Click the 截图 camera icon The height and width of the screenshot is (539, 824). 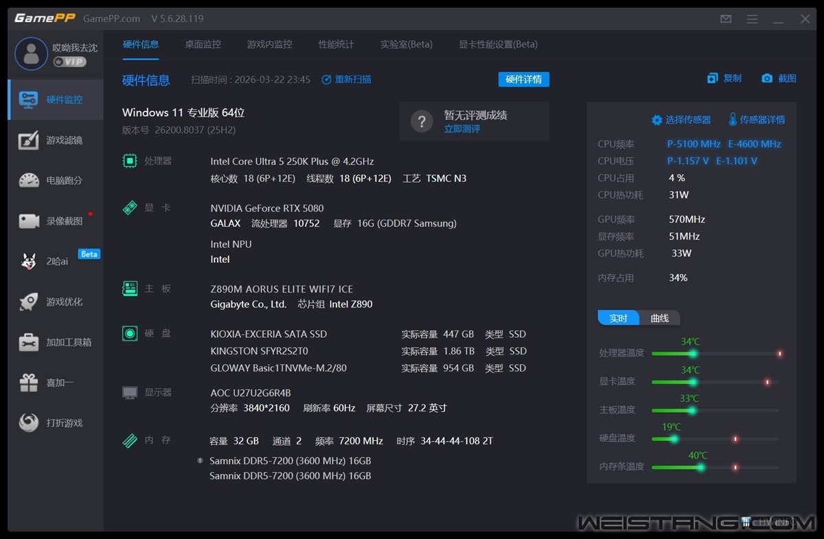779,79
